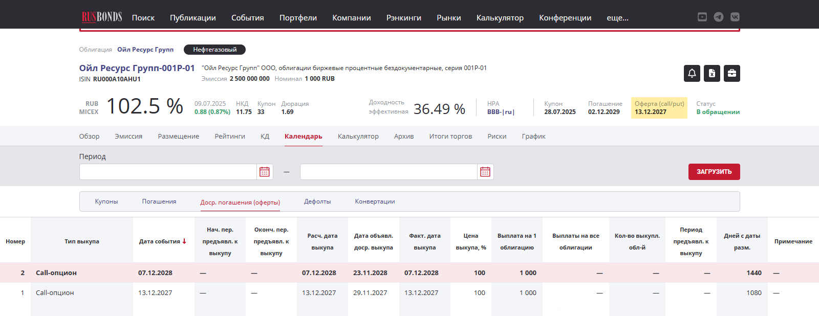Viewport: 819px width, 316px height.
Task: Sort by Дата события arrow
Action: (x=184, y=241)
